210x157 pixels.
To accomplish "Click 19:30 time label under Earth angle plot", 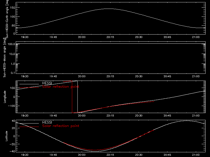I will point(25,37).
